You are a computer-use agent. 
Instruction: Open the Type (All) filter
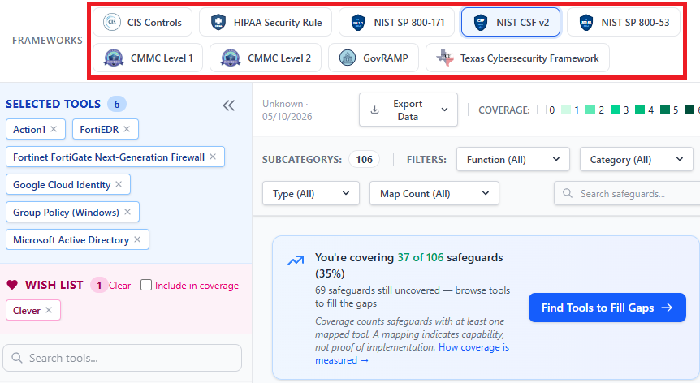311,193
